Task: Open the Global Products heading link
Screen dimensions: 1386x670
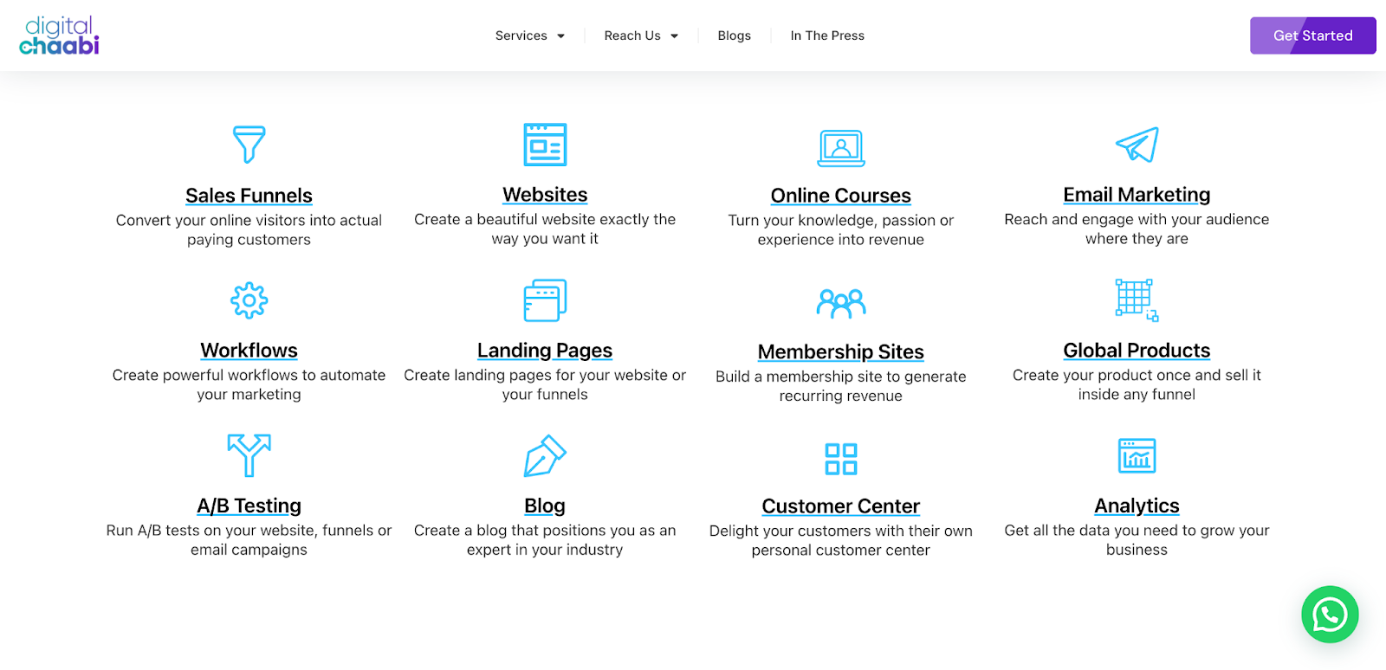Action: point(1137,351)
